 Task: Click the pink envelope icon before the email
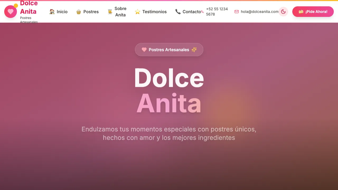coord(236,12)
